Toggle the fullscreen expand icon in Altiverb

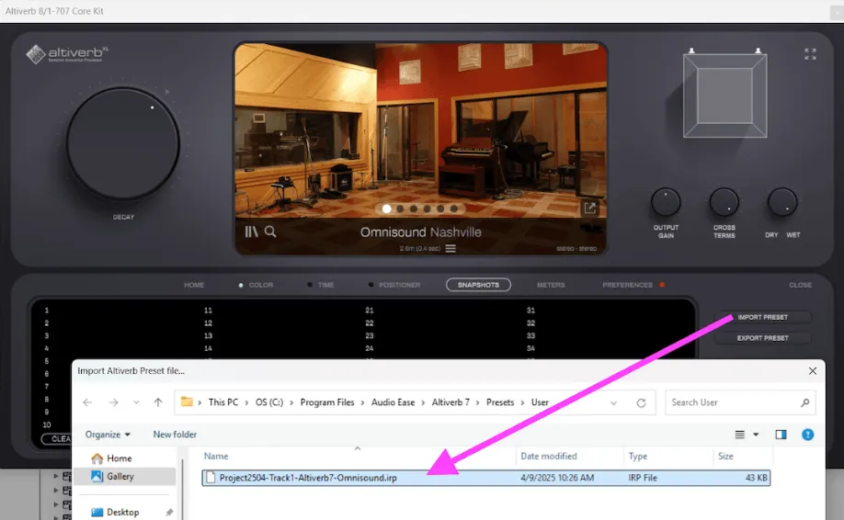(x=810, y=54)
